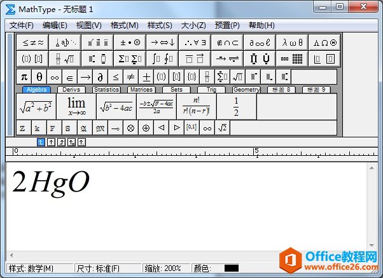
Task: Open the fence templates palette
Action: (32, 59)
